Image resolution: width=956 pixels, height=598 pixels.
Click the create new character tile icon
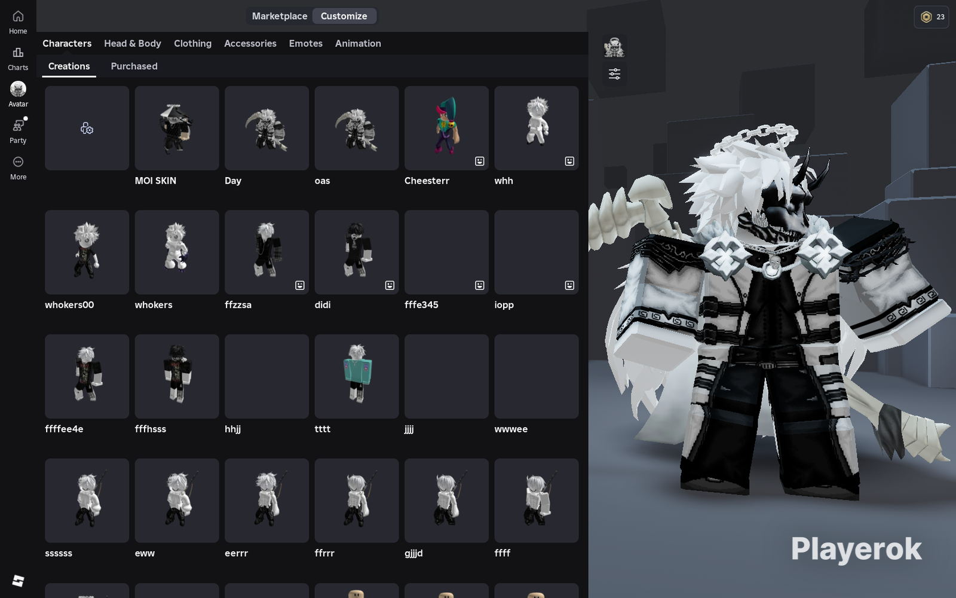[x=87, y=128]
